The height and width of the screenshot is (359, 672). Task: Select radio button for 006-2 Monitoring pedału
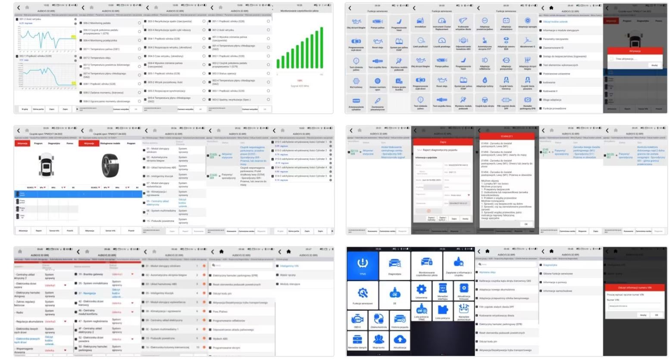(139, 23)
